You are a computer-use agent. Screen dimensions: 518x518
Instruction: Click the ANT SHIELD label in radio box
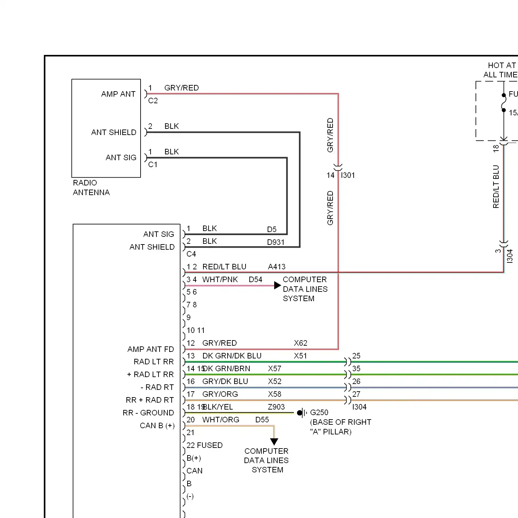[x=152, y=247]
